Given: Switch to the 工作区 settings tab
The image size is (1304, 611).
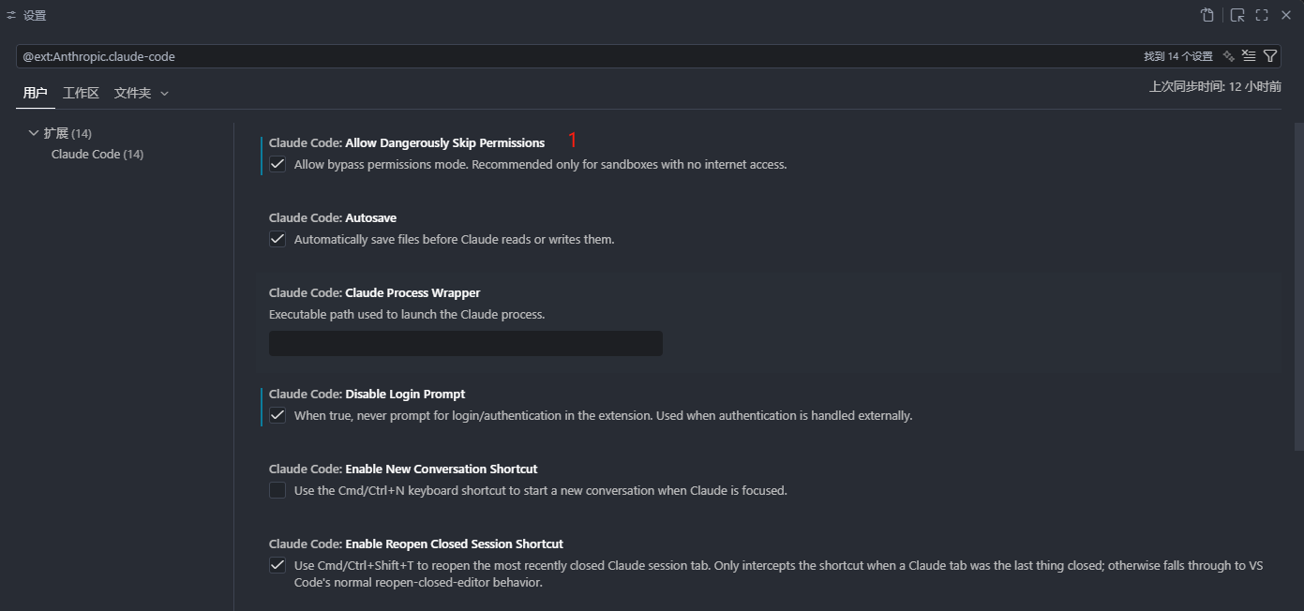Looking at the screenshot, I should (81, 93).
